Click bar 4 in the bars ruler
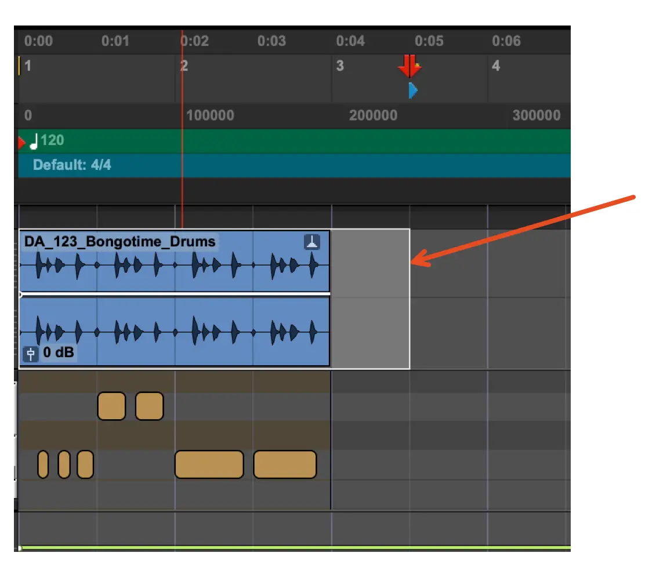This screenshot has width=645, height=567. (x=495, y=66)
